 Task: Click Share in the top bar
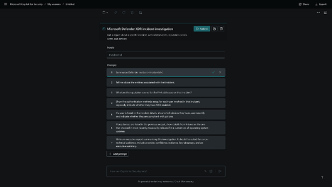click(x=304, y=4)
